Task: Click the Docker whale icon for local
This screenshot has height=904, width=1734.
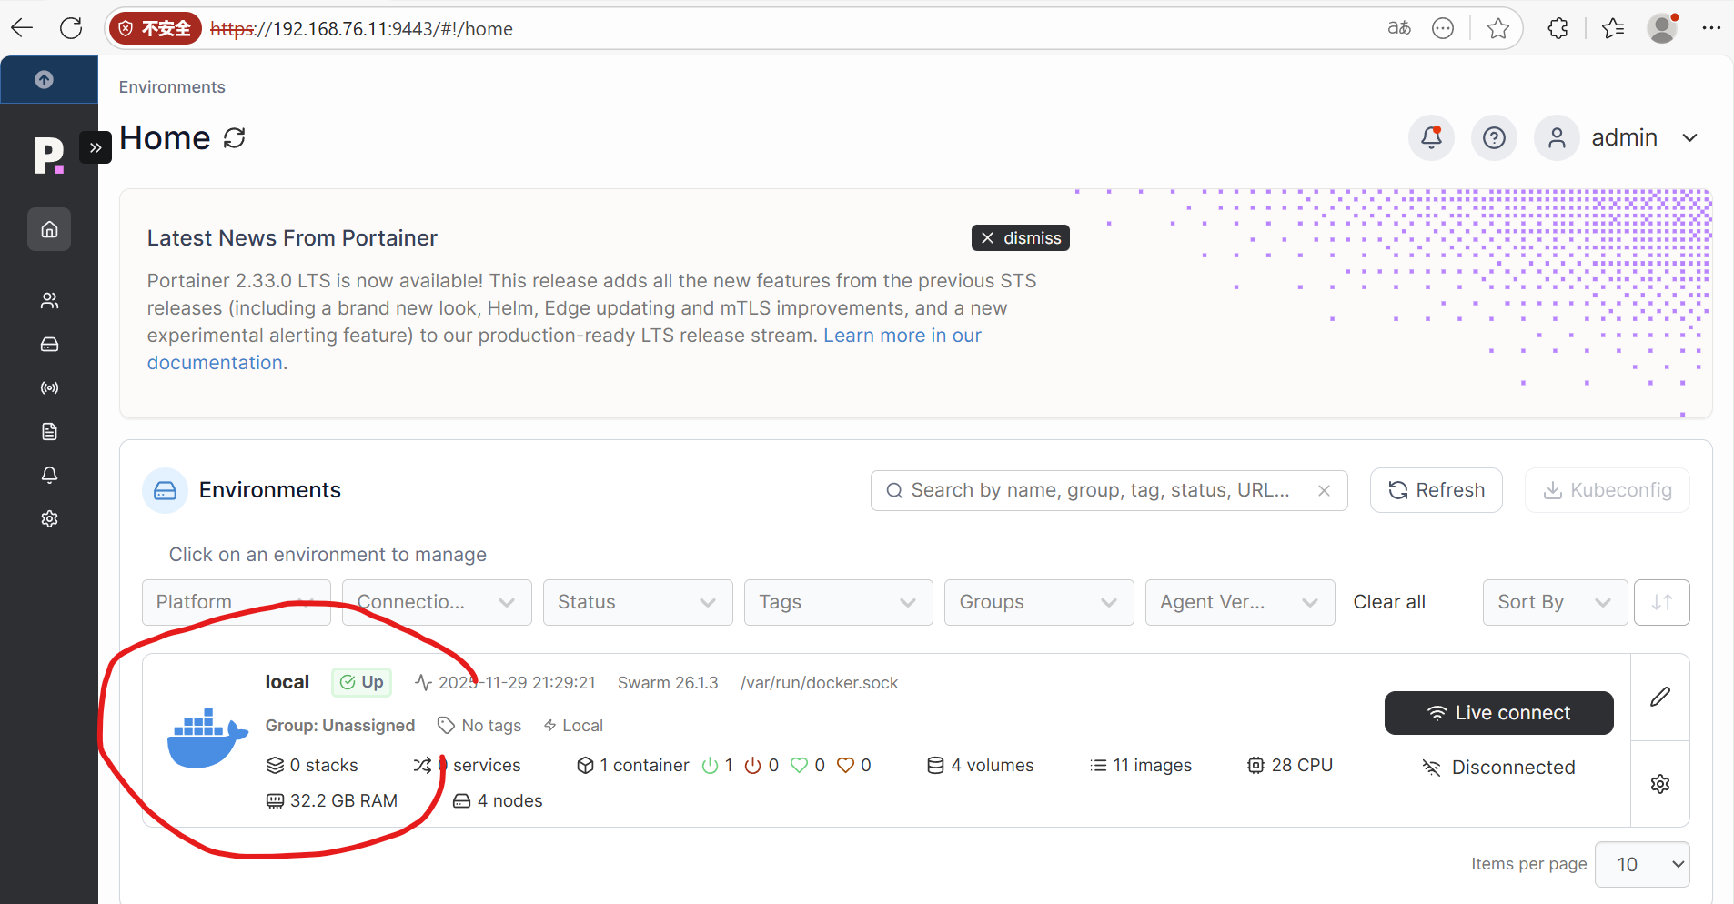Action: tap(207, 738)
